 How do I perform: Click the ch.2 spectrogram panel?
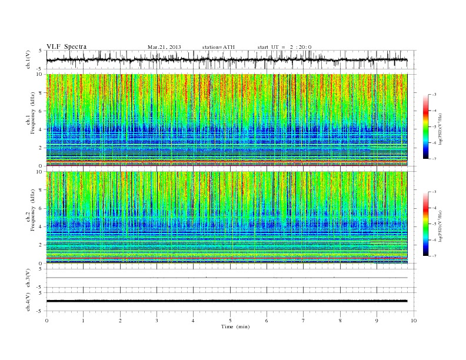[227, 218]
